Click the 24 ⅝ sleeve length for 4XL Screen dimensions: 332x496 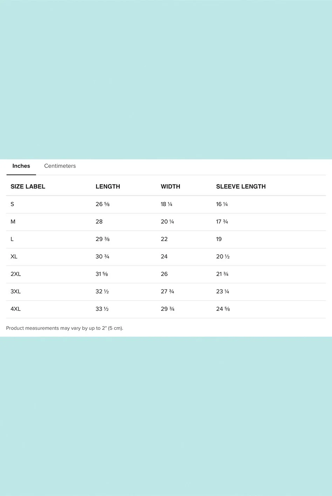click(223, 309)
